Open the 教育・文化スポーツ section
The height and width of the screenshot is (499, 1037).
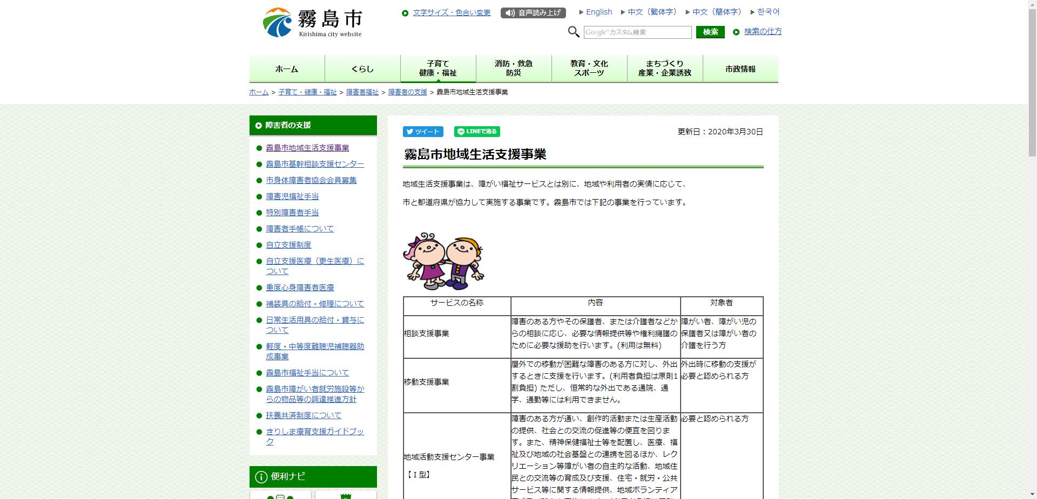[x=589, y=68]
